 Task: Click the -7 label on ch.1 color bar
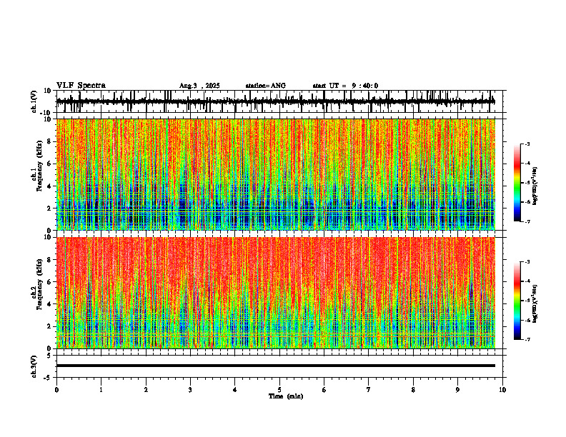tap(527, 221)
